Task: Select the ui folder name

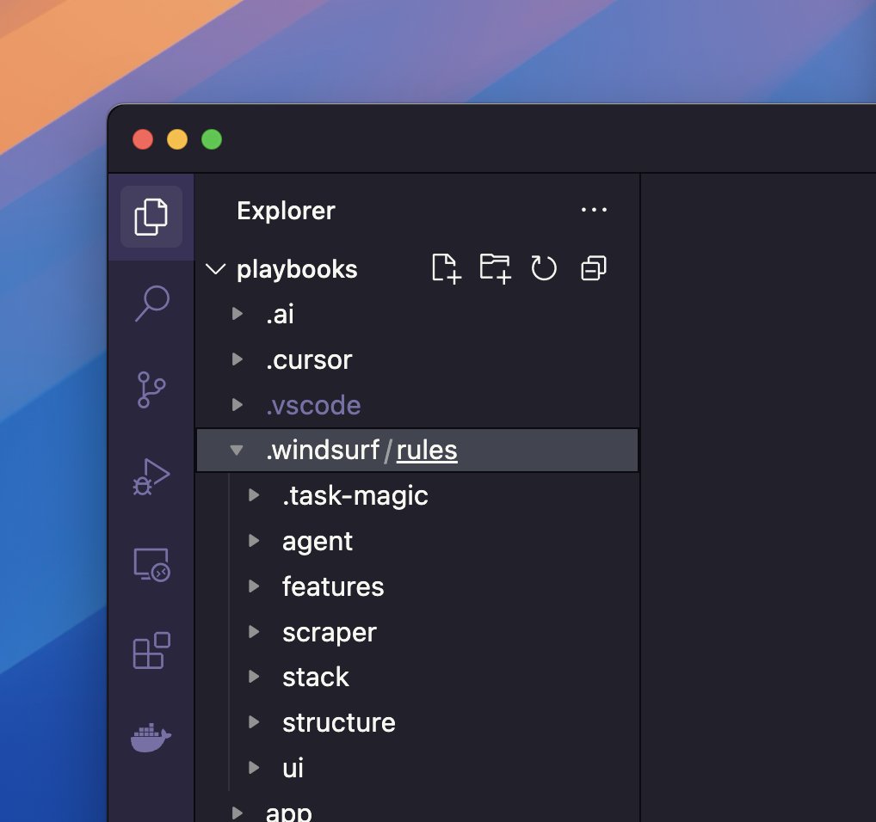Action: click(293, 769)
